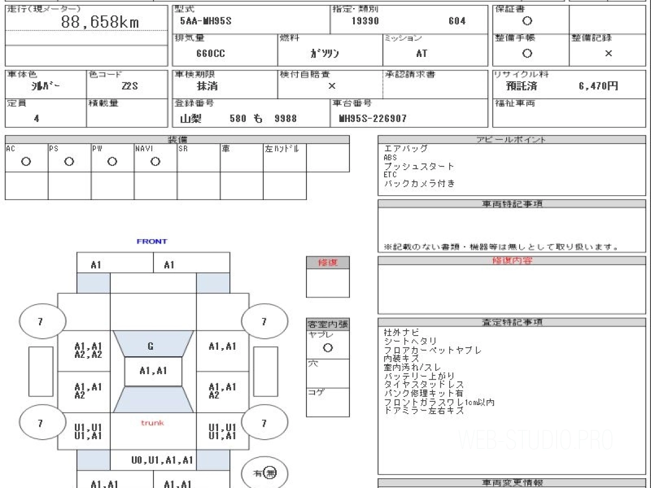Click the circle mark in the AC cell
This screenshot has height=488, width=651.
tap(25, 162)
